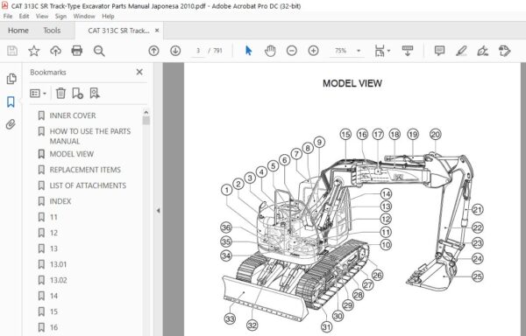The height and width of the screenshot is (336, 526).
Task: Add a new bookmark
Action: [77, 94]
